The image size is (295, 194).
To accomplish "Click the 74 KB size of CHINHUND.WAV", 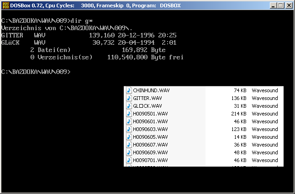I will (240, 90).
